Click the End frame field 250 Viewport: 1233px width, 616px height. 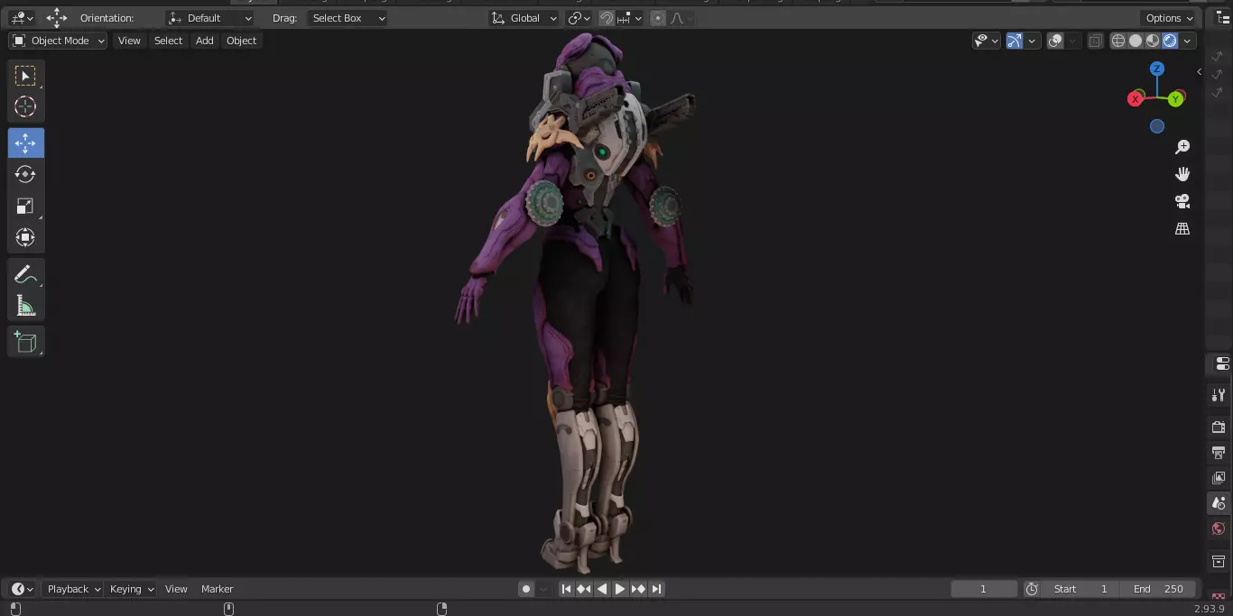click(1158, 589)
